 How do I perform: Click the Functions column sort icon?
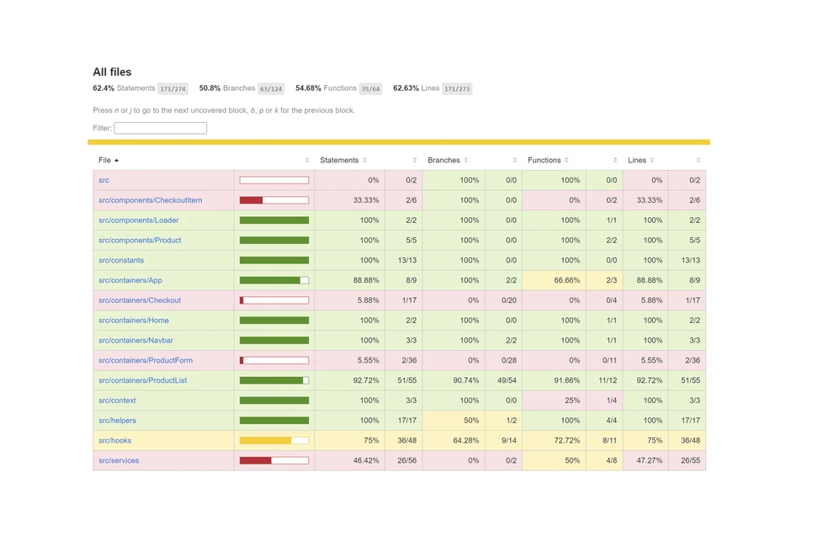566,161
